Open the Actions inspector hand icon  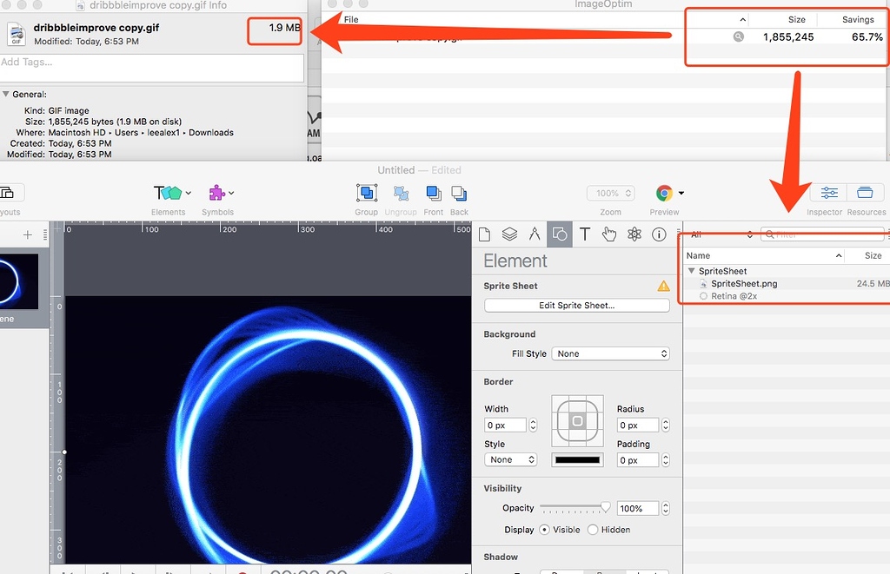click(x=609, y=234)
